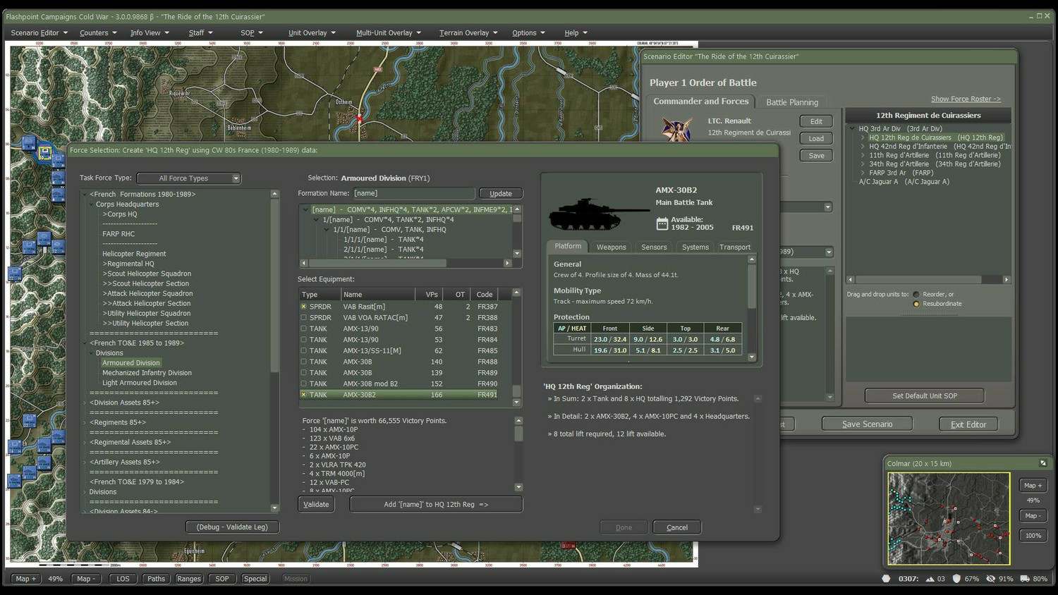Click the hexagon icon in status bar
This screenshot has height=595, width=1058.
pyautogui.click(x=886, y=579)
